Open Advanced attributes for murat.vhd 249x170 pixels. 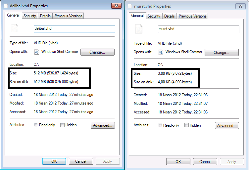click(227, 126)
